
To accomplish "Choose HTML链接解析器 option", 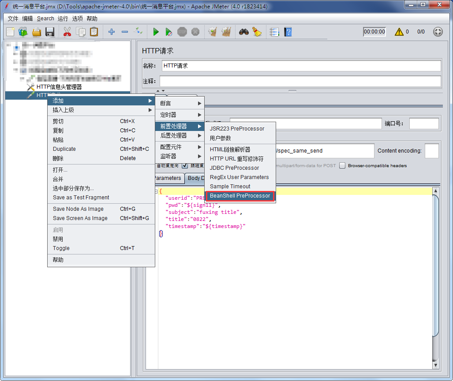I will [240, 149].
